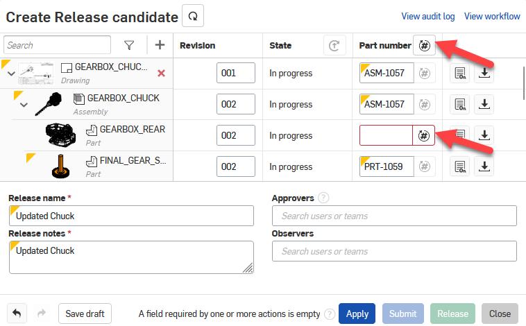Download the GEARBOX_REAR part row
Viewport: 526px width, 326px height.
tap(484, 135)
